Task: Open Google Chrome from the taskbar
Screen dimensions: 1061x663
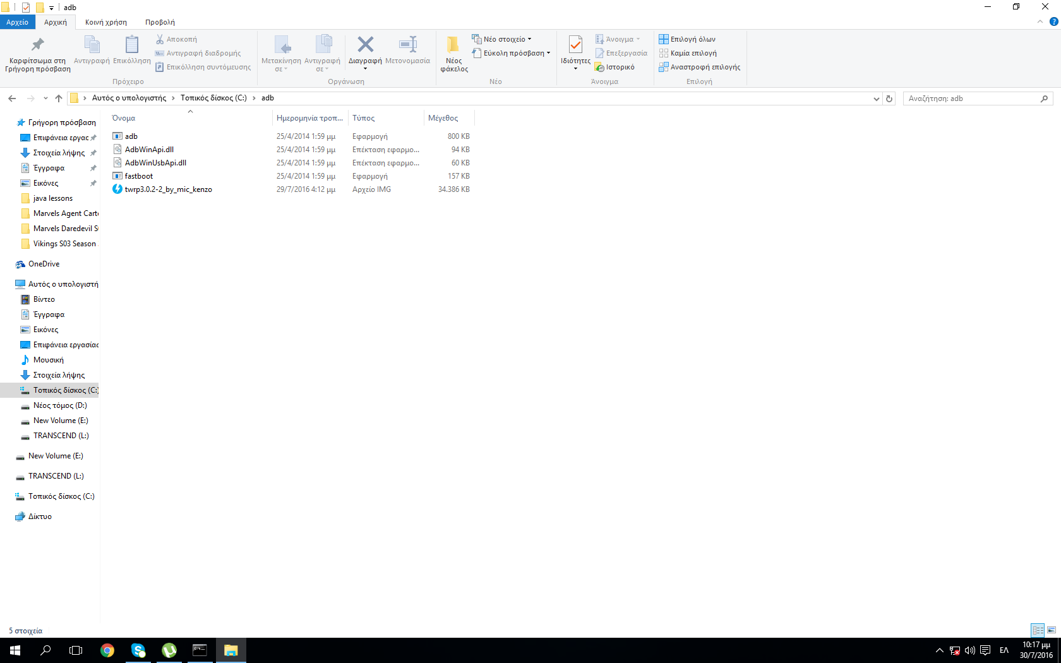Action: click(x=107, y=650)
